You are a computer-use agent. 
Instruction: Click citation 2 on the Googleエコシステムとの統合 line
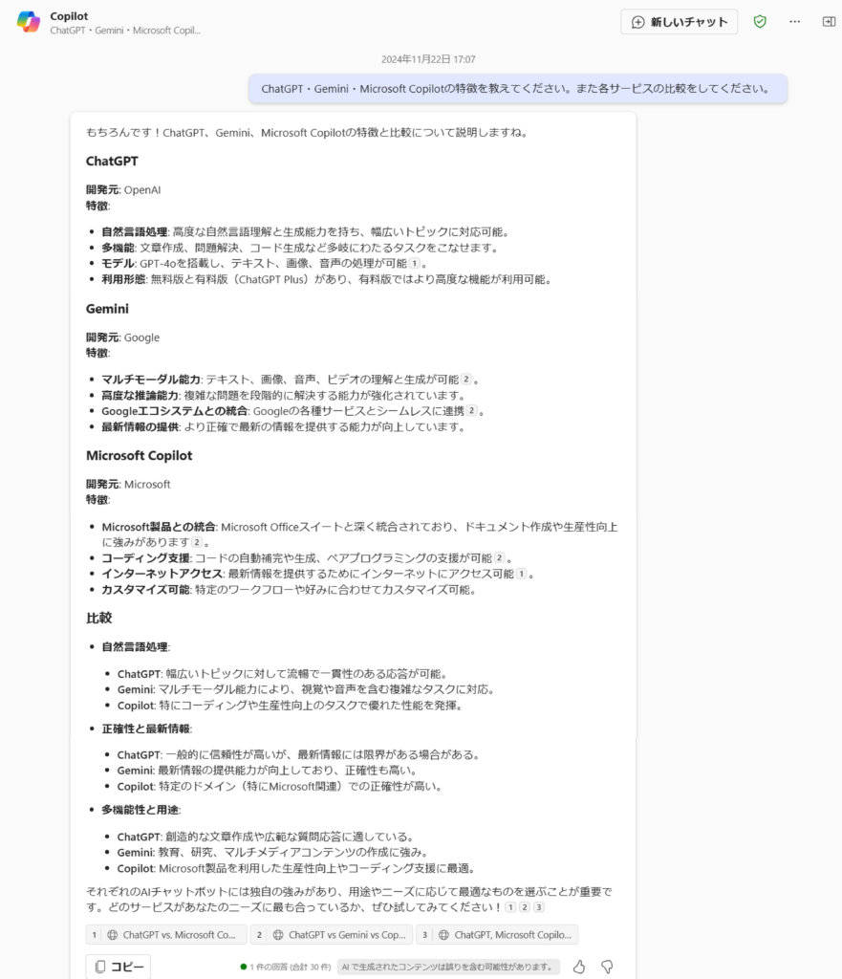click(472, 411)
